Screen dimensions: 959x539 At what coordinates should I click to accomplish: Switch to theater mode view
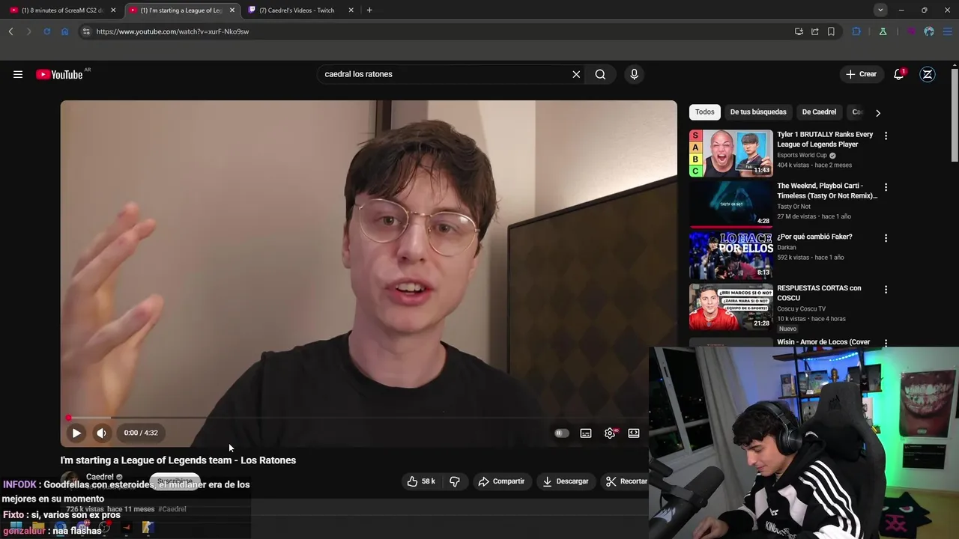coord(634,433)
